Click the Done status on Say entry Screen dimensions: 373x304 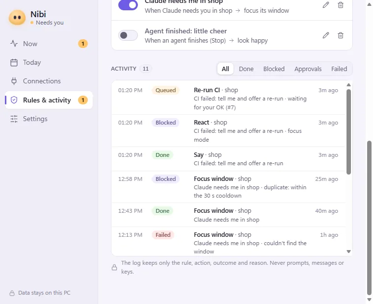162,155
